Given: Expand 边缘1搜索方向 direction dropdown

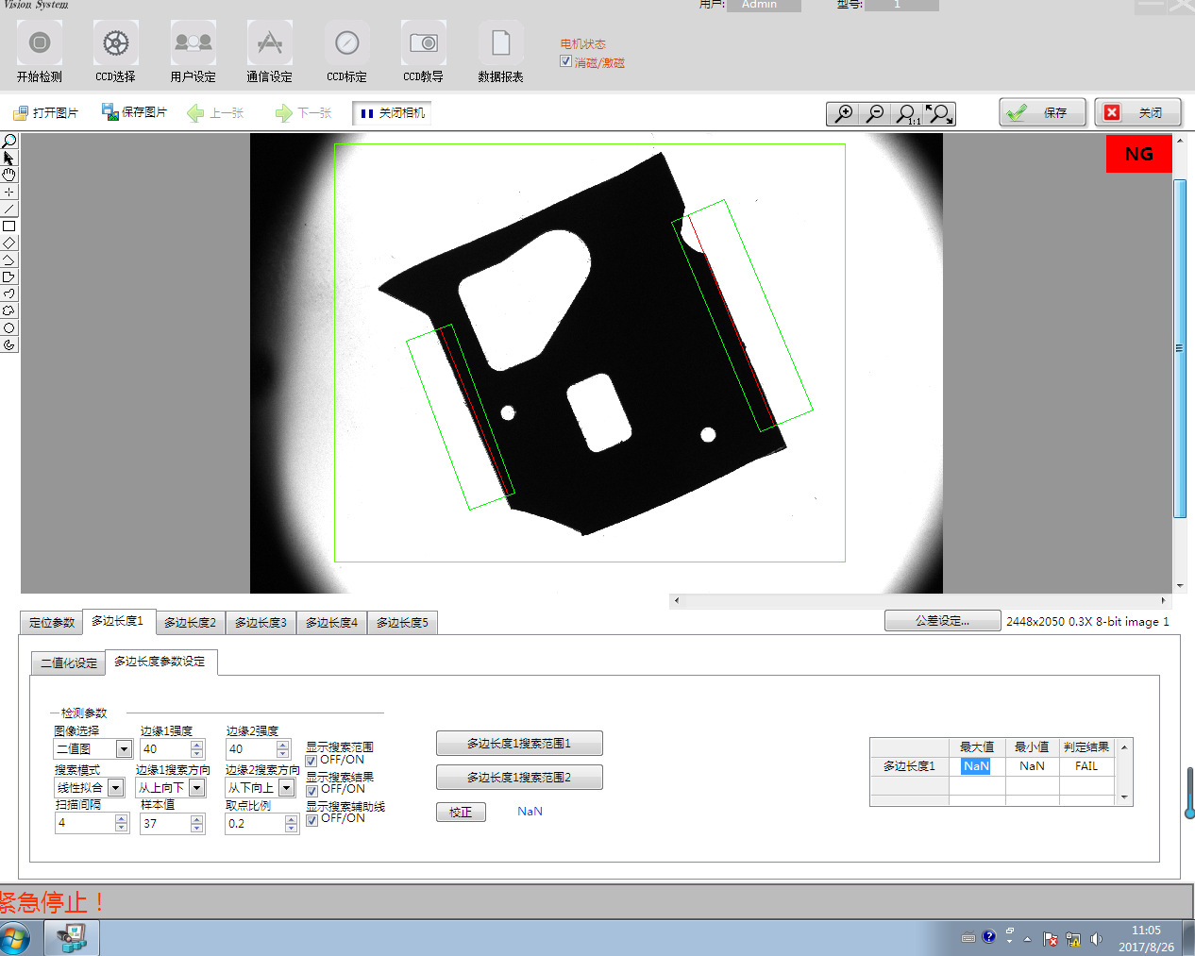Looking at the screenshot, I should [197, 788].
